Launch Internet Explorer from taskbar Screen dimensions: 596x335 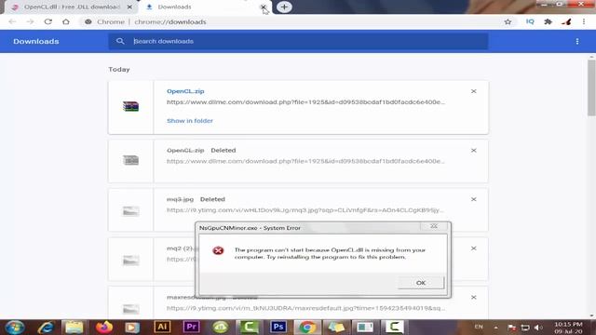(x=46, y=327)
